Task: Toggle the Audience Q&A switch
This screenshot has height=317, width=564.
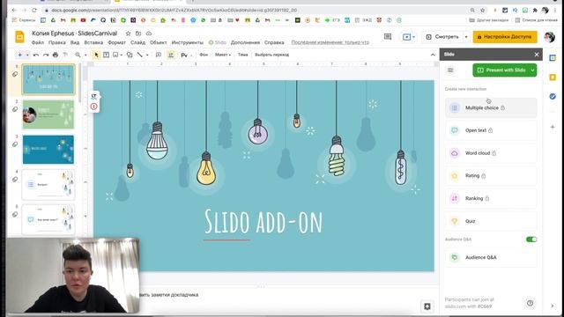Action: 531,240
